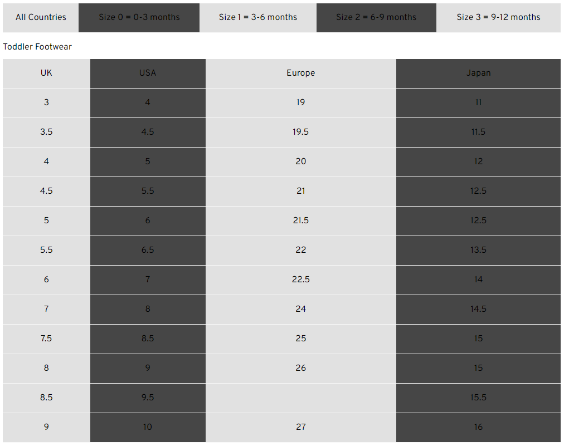Viewport: 564px width, 446px height.
Task: Click Japan size 15.5 cell
Action: pos(478,398)
